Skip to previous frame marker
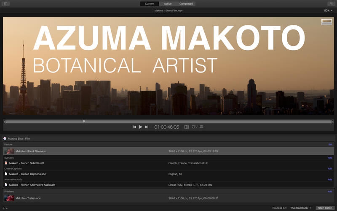337x211 pixels. [134, 127]
